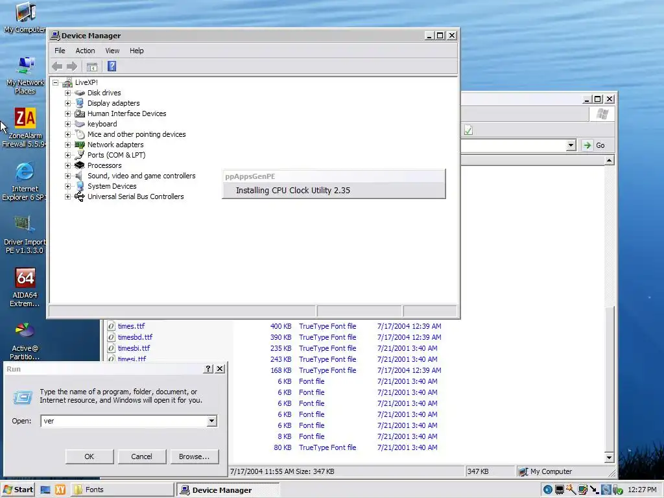Click the show desktop quick launch icon
664x498 pixels.
pyautogui.click(x=45, y=490)
